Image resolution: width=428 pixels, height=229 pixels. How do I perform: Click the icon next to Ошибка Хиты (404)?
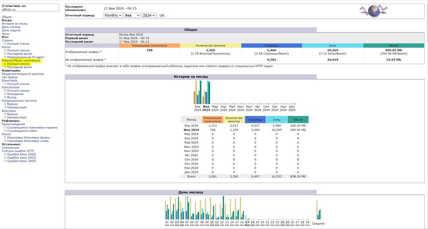point(5,161)
